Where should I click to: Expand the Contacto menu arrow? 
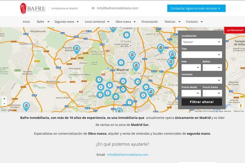tap(202, 22)
